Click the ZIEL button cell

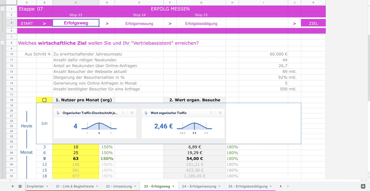coord(313,23)
